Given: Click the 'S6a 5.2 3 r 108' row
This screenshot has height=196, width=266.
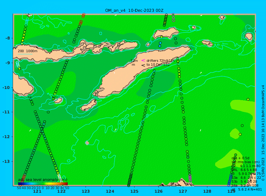Looking at the screenshot, I should pyautogui.click(x=245, y=185).
